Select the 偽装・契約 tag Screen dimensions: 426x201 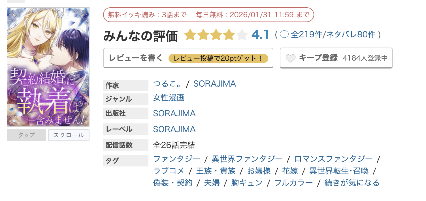pos(173,183)
